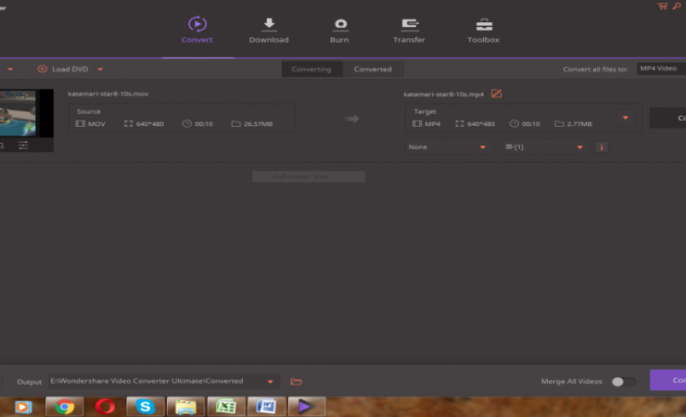This screenshot has height=417, width=686.
Task: Click the Load DVD disc icon
Action: click(43, 69)
